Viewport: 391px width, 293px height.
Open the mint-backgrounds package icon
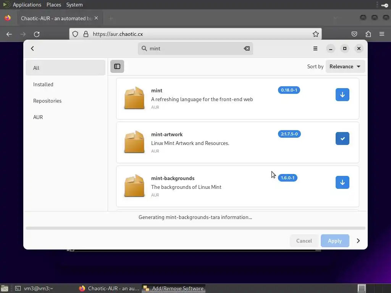134,186
